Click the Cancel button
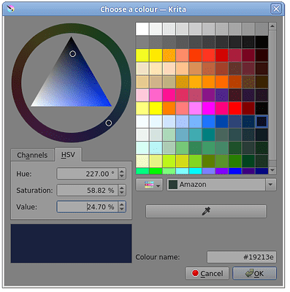 (x=207, y=274)
